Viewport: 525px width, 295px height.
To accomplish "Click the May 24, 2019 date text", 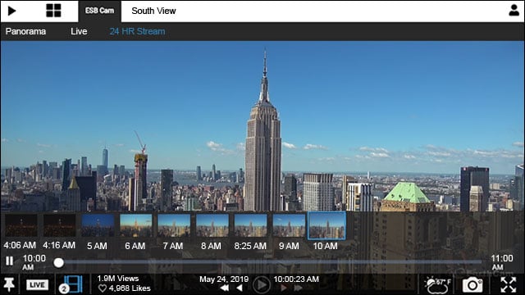I will [224, 279].
